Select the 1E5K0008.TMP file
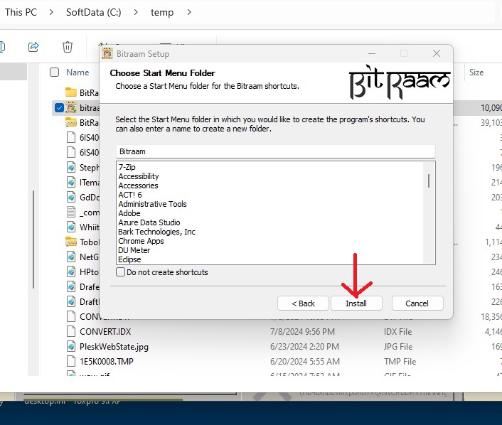 point(107,362)
